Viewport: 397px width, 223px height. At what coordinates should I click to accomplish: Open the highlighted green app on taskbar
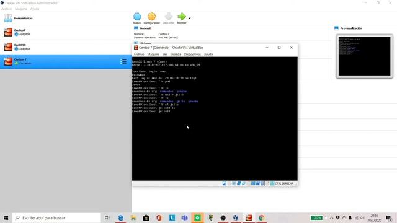197,217
